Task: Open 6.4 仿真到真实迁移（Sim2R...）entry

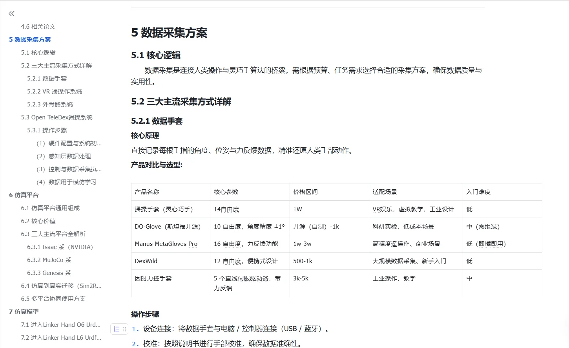Action: point(62,286)
